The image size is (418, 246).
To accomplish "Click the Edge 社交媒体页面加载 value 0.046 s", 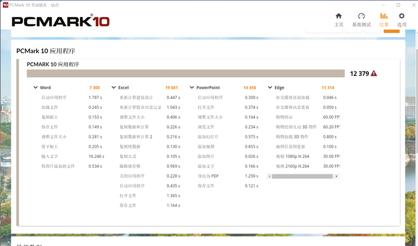I will [330, 97].
